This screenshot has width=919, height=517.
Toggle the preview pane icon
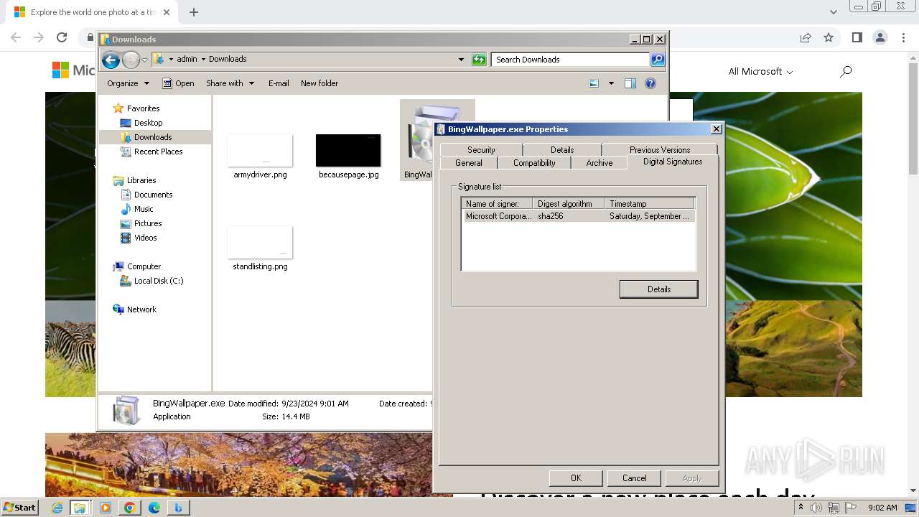(630, 83)
